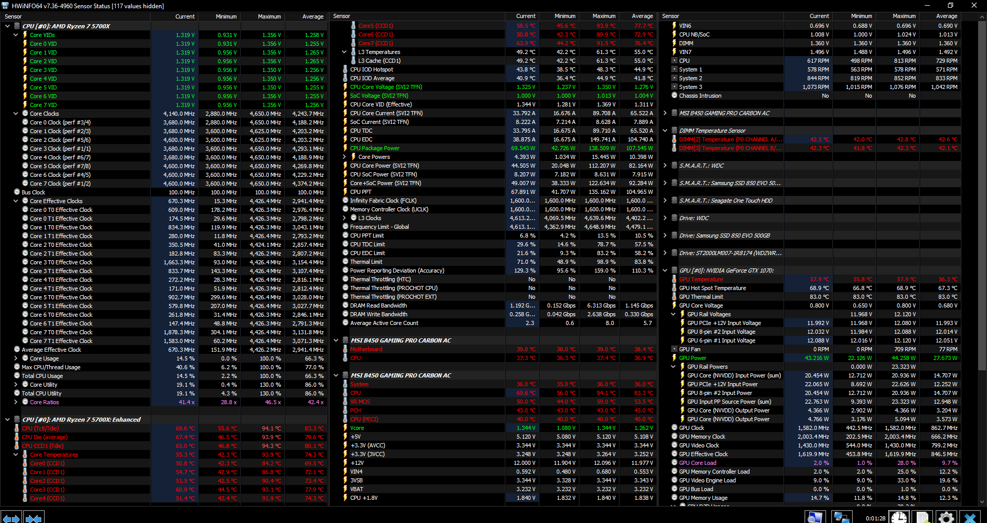Select the GPU Memory Usage row

click(x=815, y=498)
